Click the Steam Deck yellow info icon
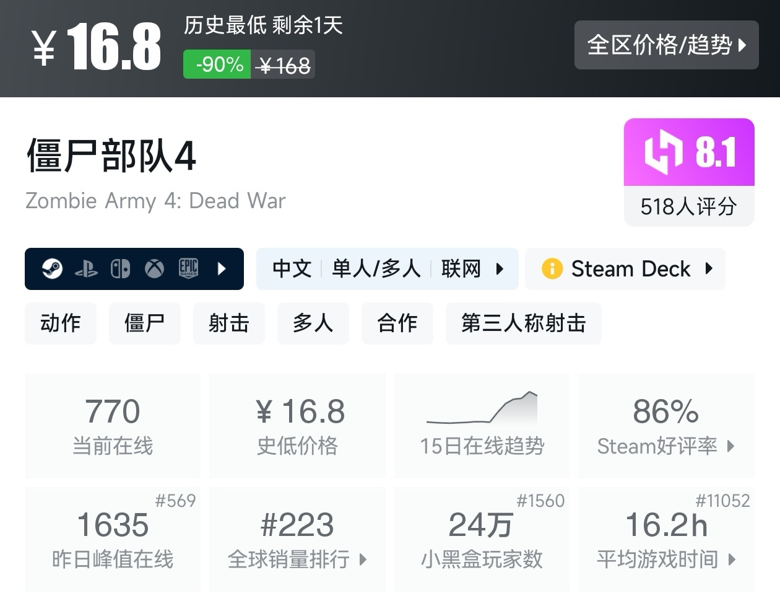 click(552, 269)
